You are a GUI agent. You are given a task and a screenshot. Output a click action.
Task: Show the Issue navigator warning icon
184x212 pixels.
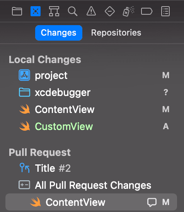91,11
